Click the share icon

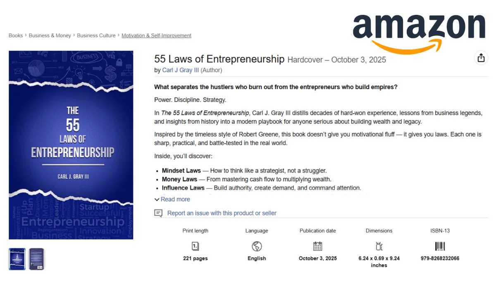coord(481,58)
